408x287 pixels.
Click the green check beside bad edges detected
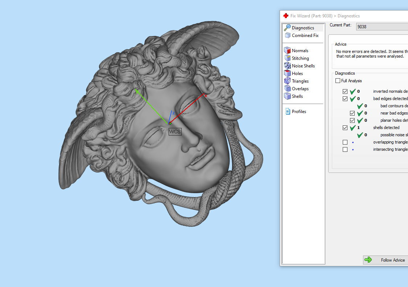click(353, 99)
